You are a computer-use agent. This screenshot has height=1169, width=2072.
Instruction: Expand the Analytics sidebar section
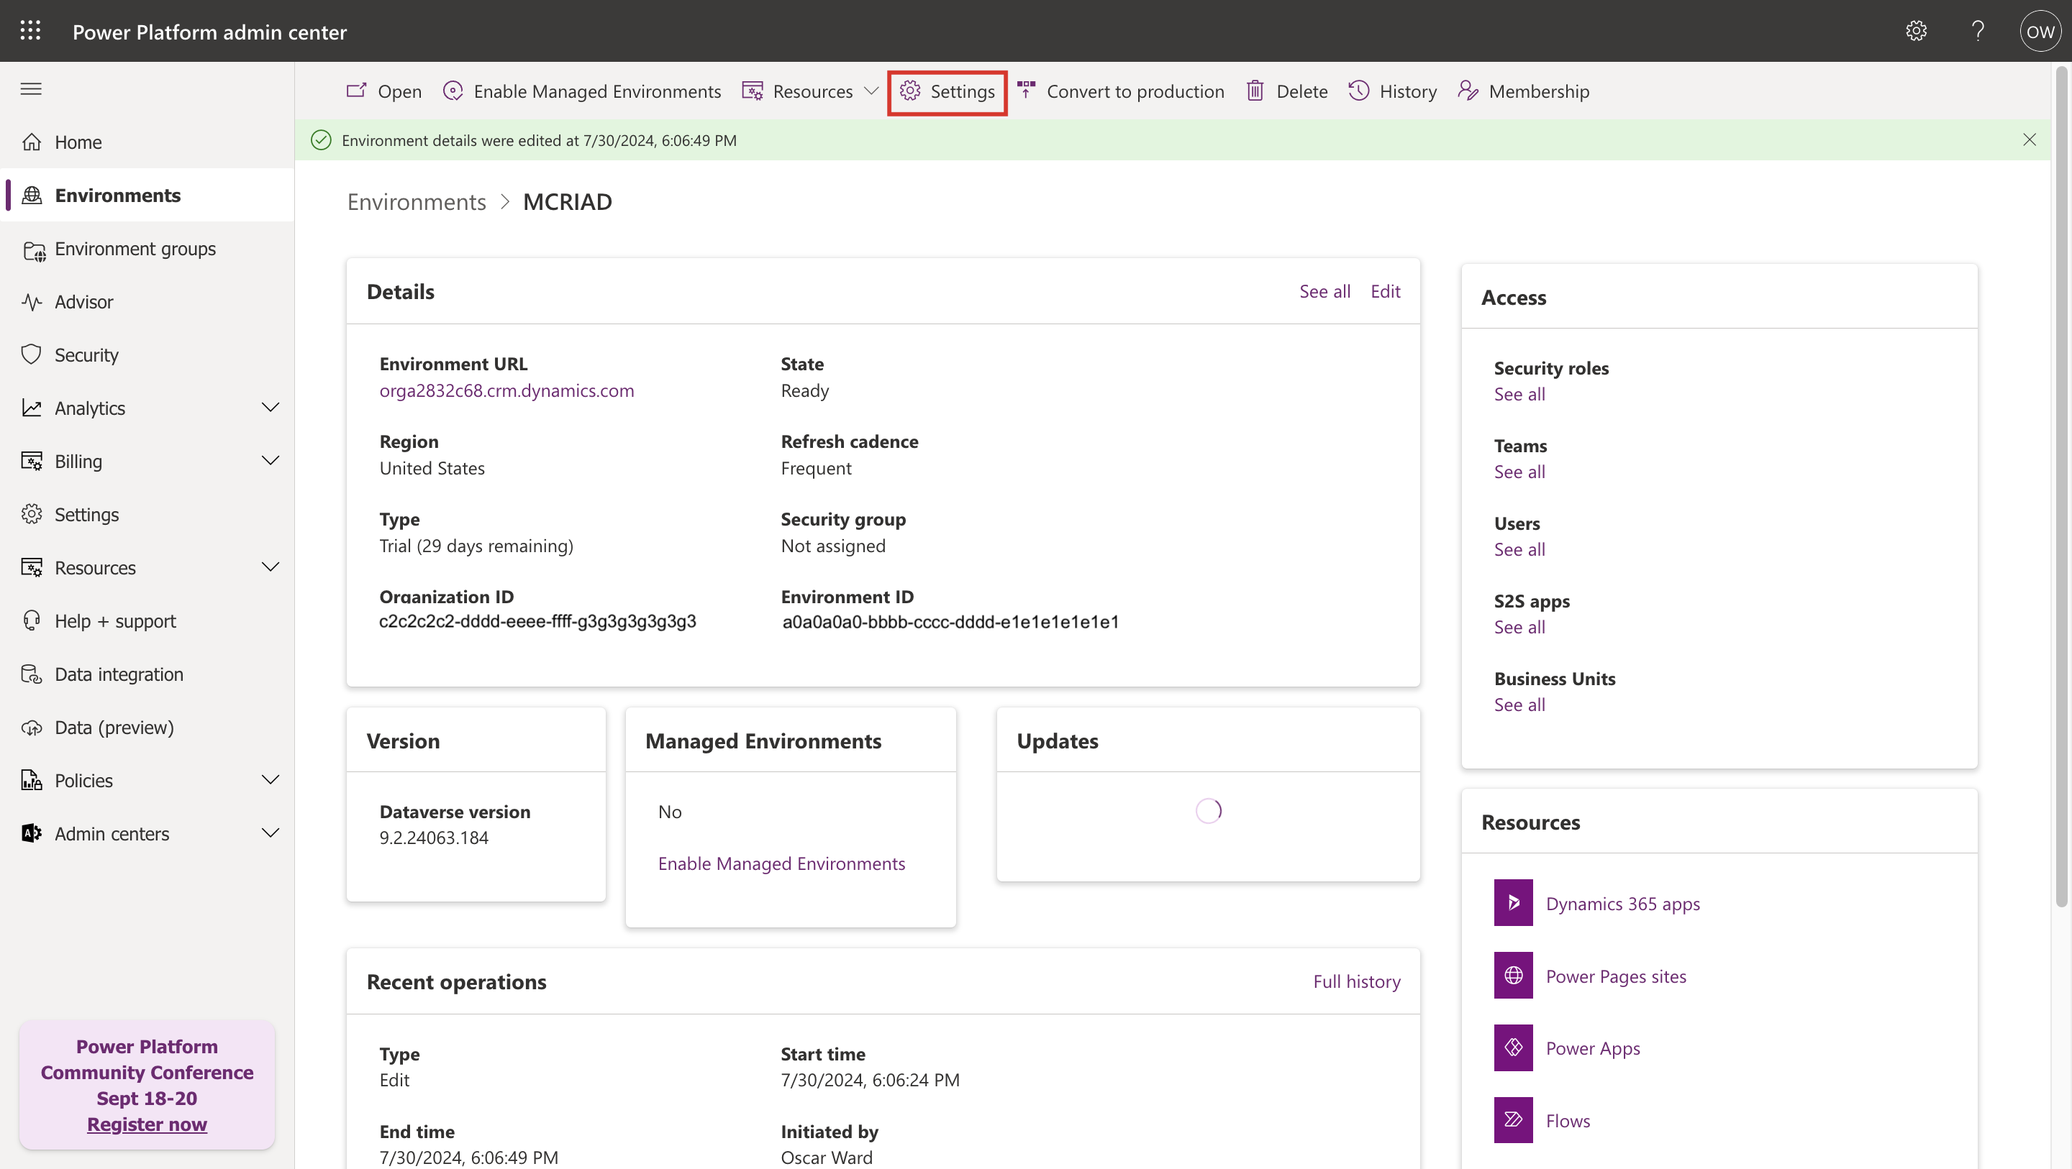click(x=271, y=408)
